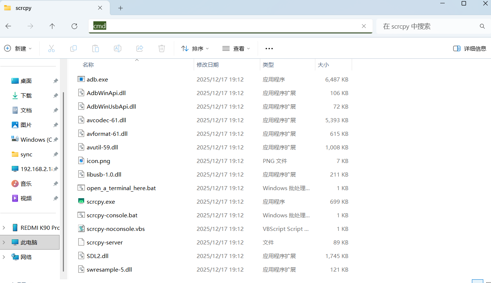Viewport: 491px width, 283px height.
Task: Click the scrcpy-noconsole.vbs script icon
Action: point(81,229)
